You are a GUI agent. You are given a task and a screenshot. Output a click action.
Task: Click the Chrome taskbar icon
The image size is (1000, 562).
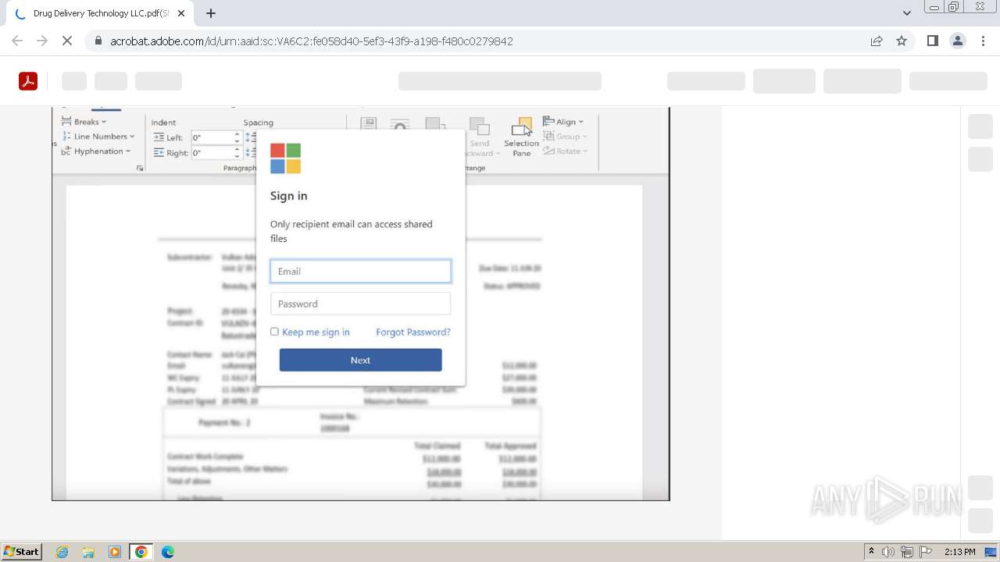pyautogui.click(x=141, y=552)
